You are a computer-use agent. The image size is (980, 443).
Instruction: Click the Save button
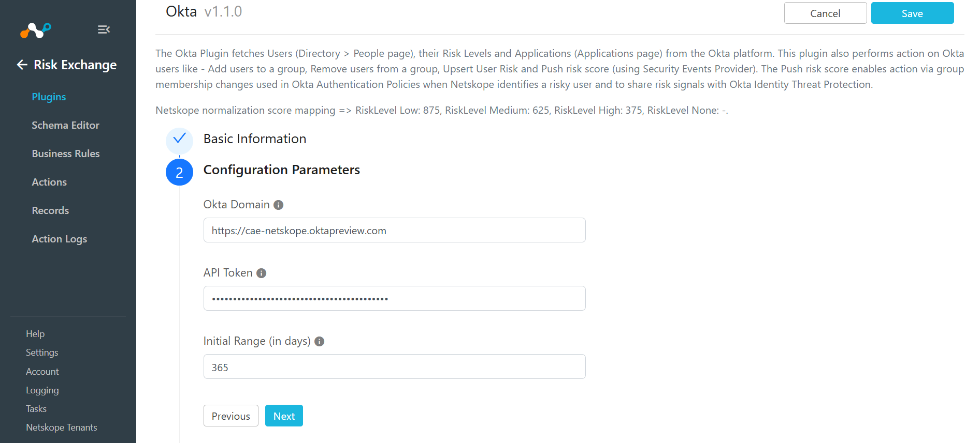912,13
